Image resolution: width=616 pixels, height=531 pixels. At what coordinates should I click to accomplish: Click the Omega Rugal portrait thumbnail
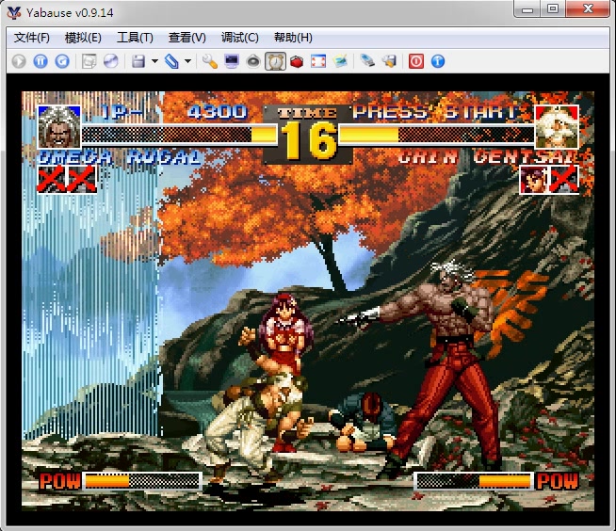pos(59,126)
